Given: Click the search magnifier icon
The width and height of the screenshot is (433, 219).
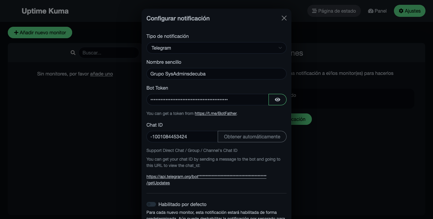Looking at the screenshot, I should coord(73,53).
